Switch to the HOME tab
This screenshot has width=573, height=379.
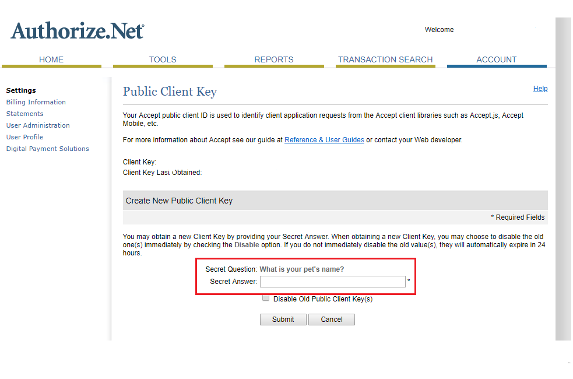click(51, 59)
